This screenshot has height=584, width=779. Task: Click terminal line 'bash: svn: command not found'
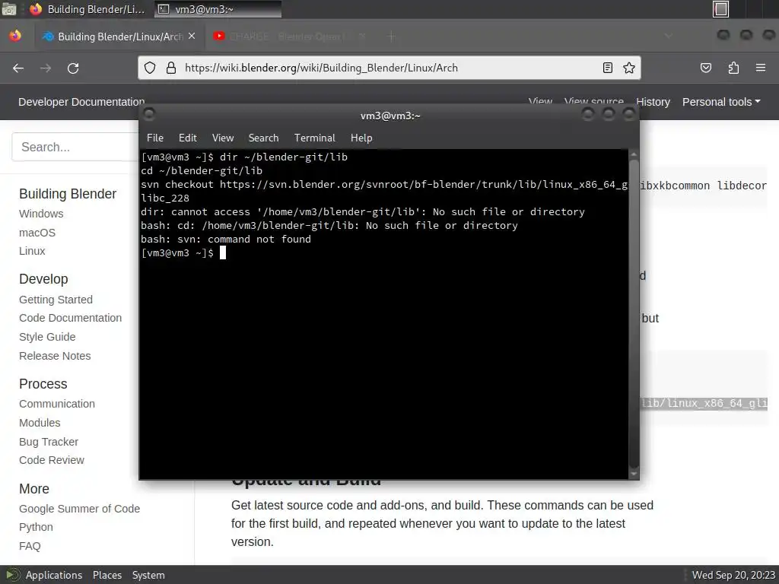pos(225,239)
